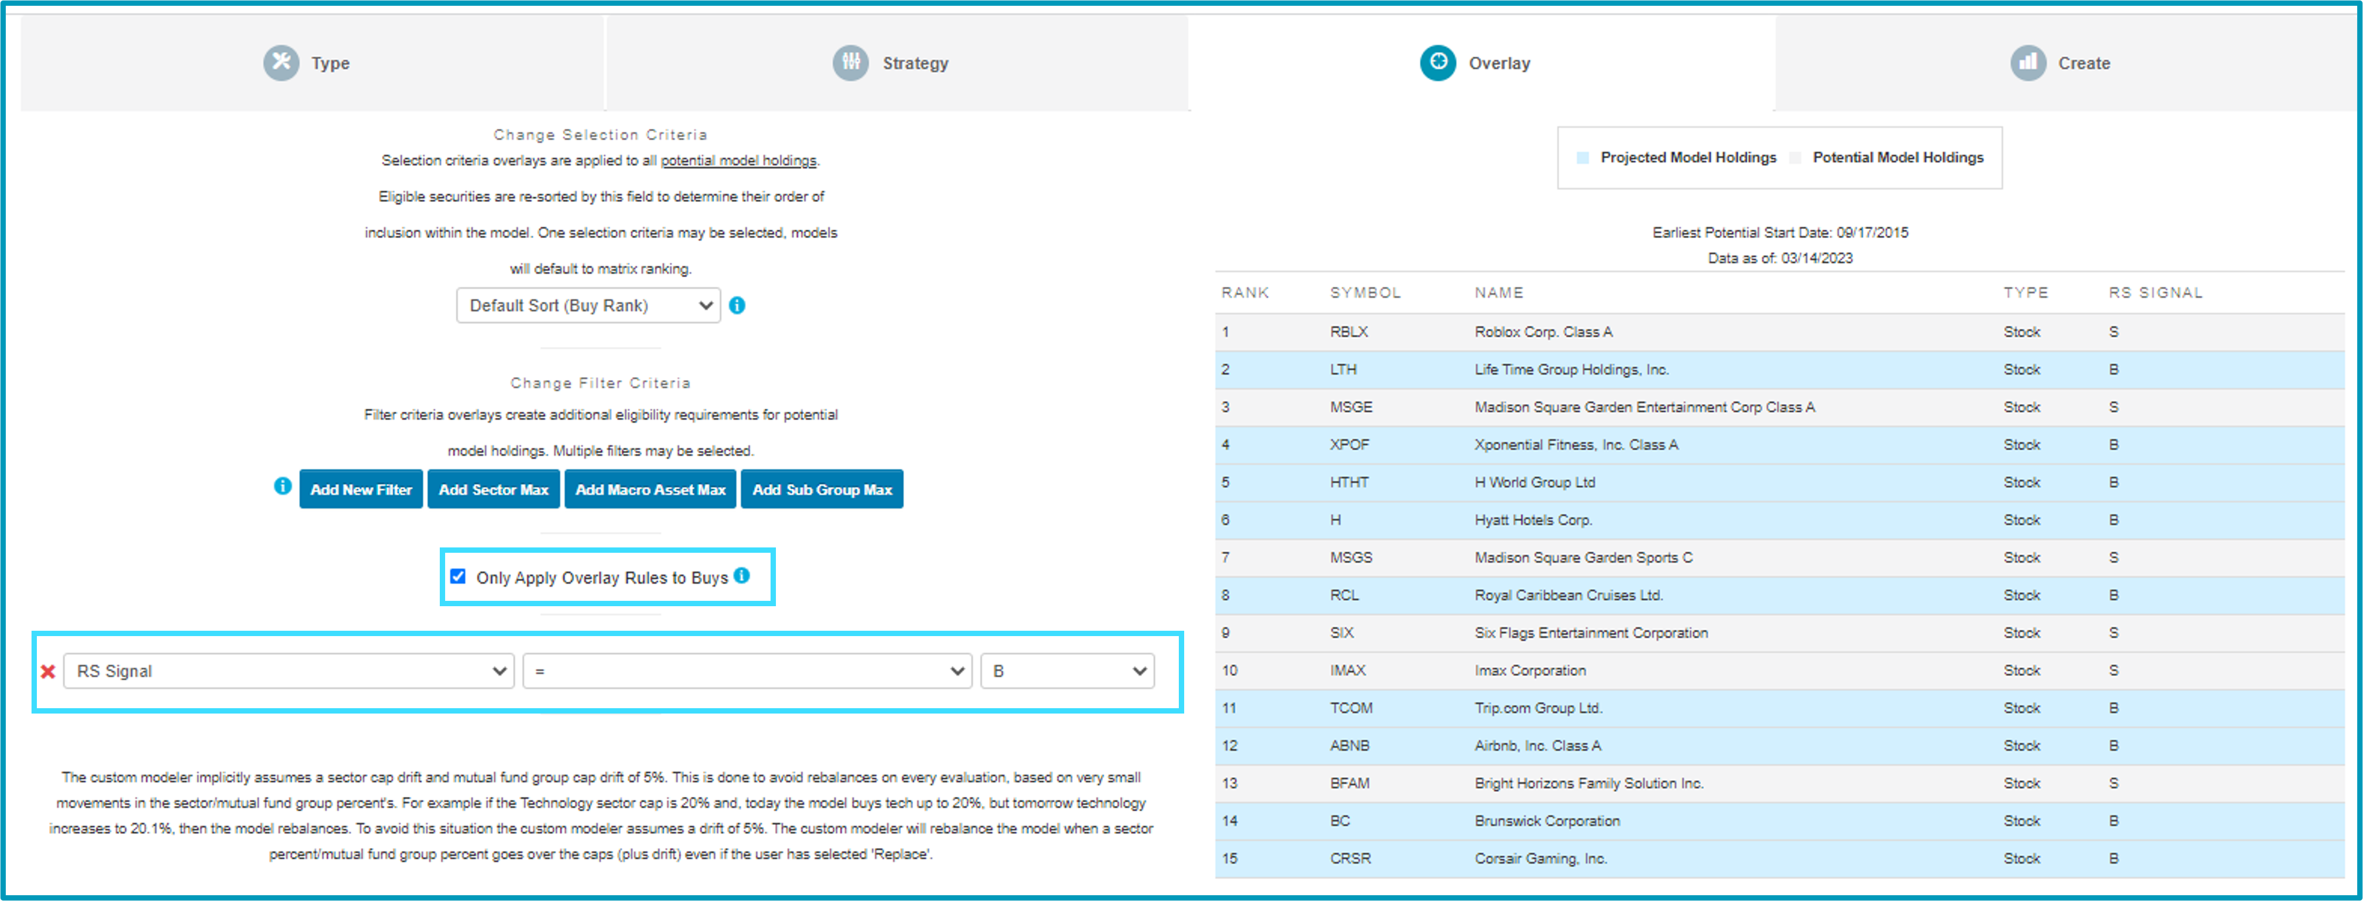The width and height of the screenshot is (2363, 901).
Task: Click Airbnb, Inc. Class A name
Action: 1537,745
